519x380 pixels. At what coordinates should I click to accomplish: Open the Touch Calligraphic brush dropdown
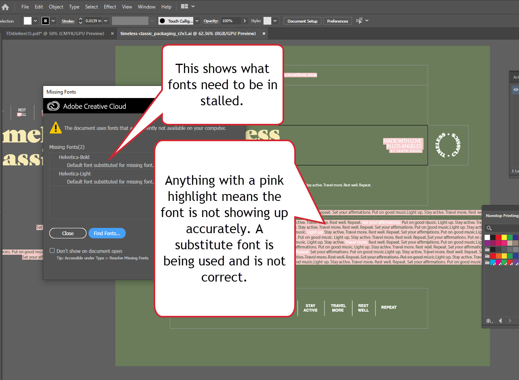point(197,21)
